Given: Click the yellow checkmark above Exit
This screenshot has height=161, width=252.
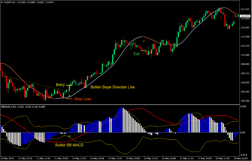Looking at the screenshot, I should click(144, 41).
